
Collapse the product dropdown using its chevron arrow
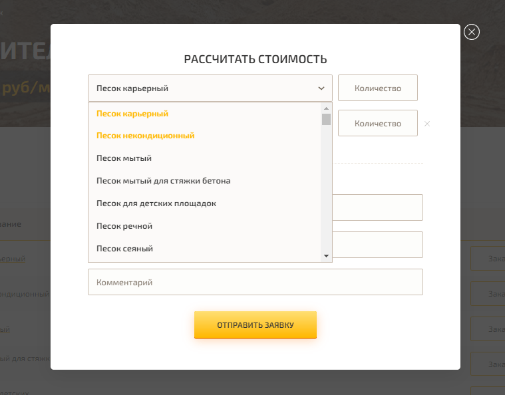click(321, 88)
